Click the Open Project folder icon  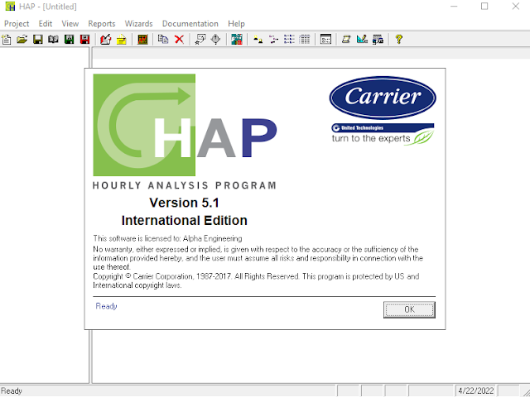point(22,40)
